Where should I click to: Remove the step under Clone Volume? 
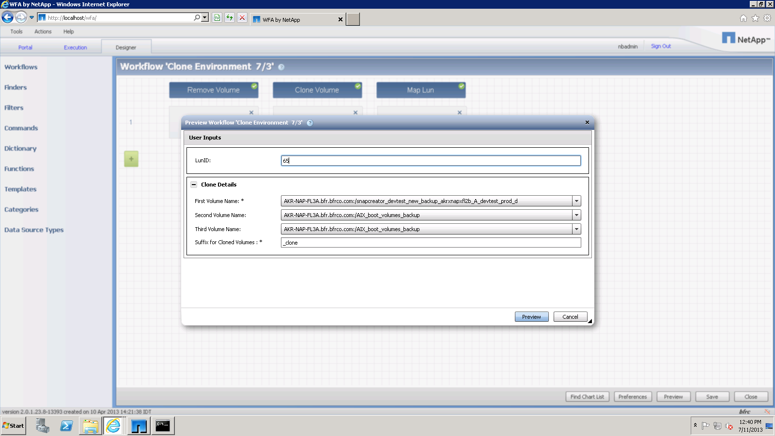pos(356,112)
